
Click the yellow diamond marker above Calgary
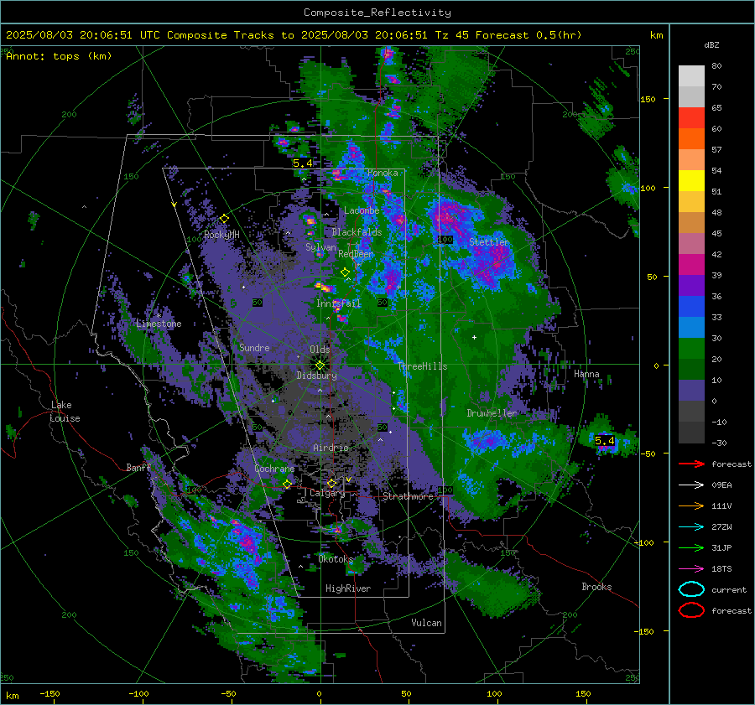(331, 483)
